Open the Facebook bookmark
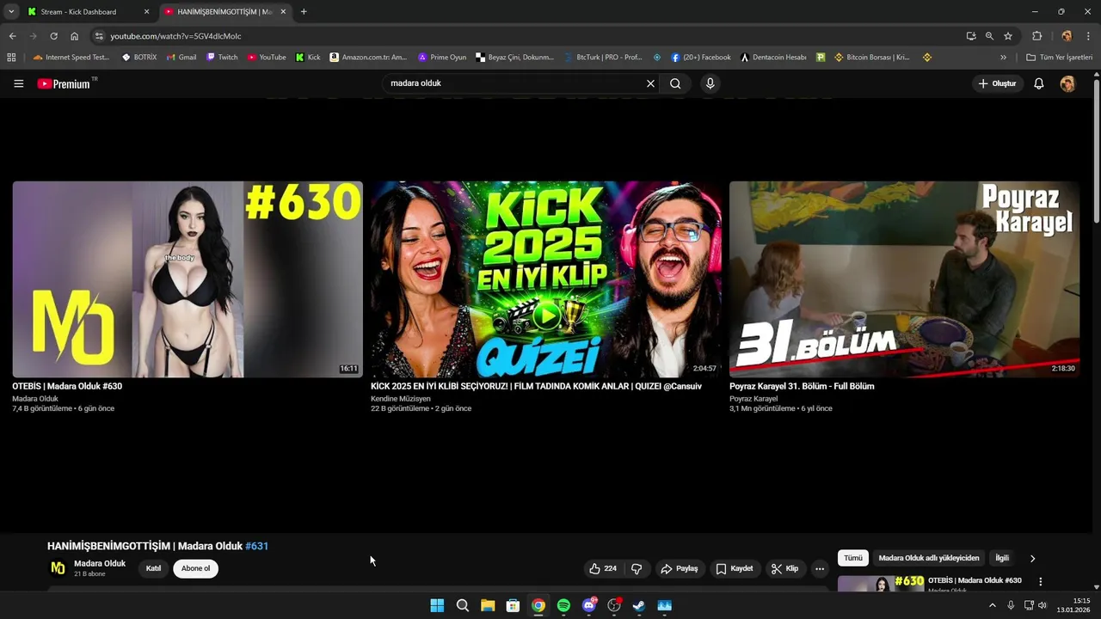Screen dimensions: 1101x619 pos(701,58)
